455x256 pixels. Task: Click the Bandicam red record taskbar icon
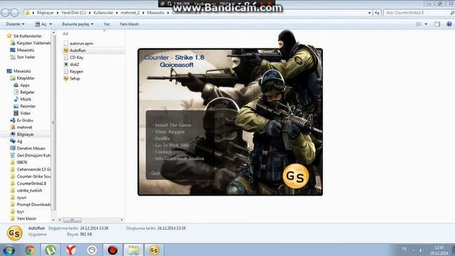[x=112, y=250]
